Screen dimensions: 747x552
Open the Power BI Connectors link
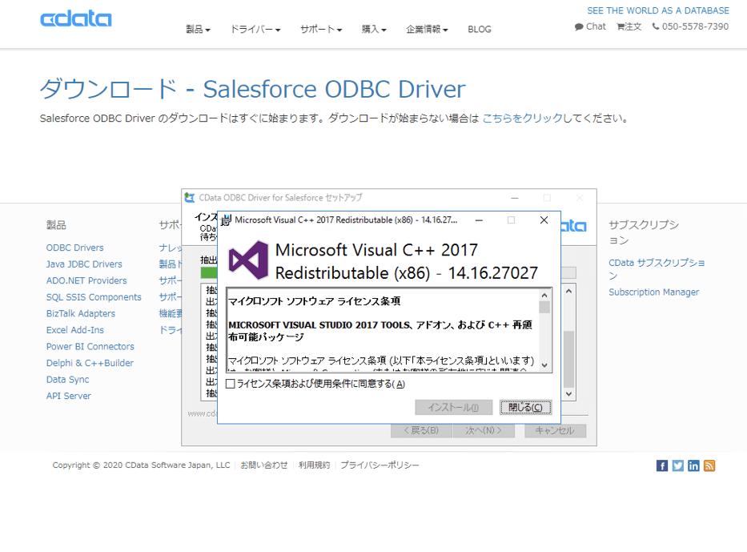tap(90, 347)
